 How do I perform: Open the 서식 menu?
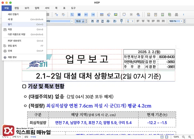(47, 8)
